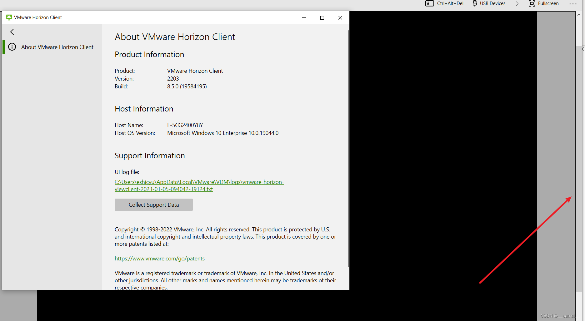Click the Host Information heading
The width and height of the screenshot is (585, 321).
(144, 109)
